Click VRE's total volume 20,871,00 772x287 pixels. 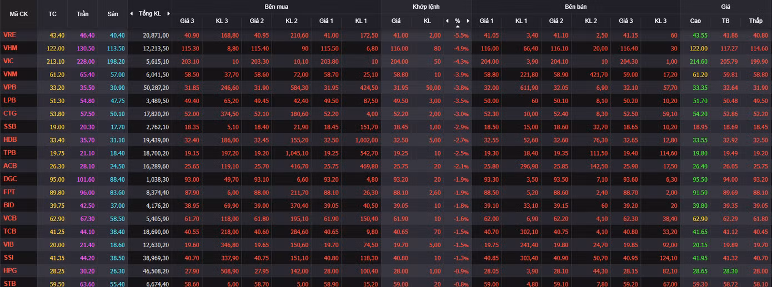tap(156, 35)
